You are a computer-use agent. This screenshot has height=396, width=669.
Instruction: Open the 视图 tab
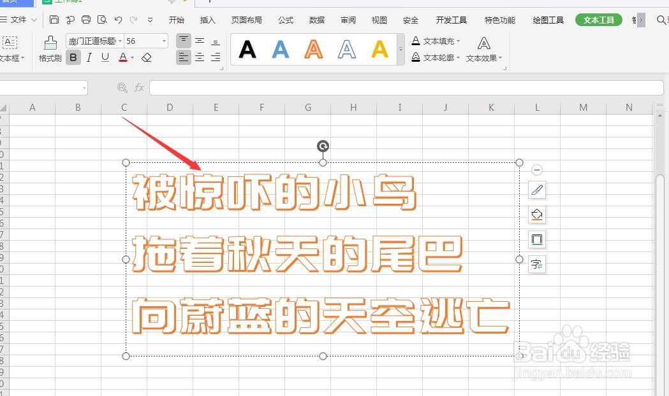379,20
